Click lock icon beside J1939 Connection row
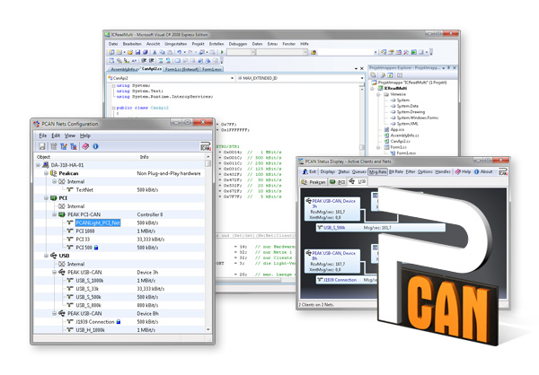The image size is (539, 375). point(119,322)
